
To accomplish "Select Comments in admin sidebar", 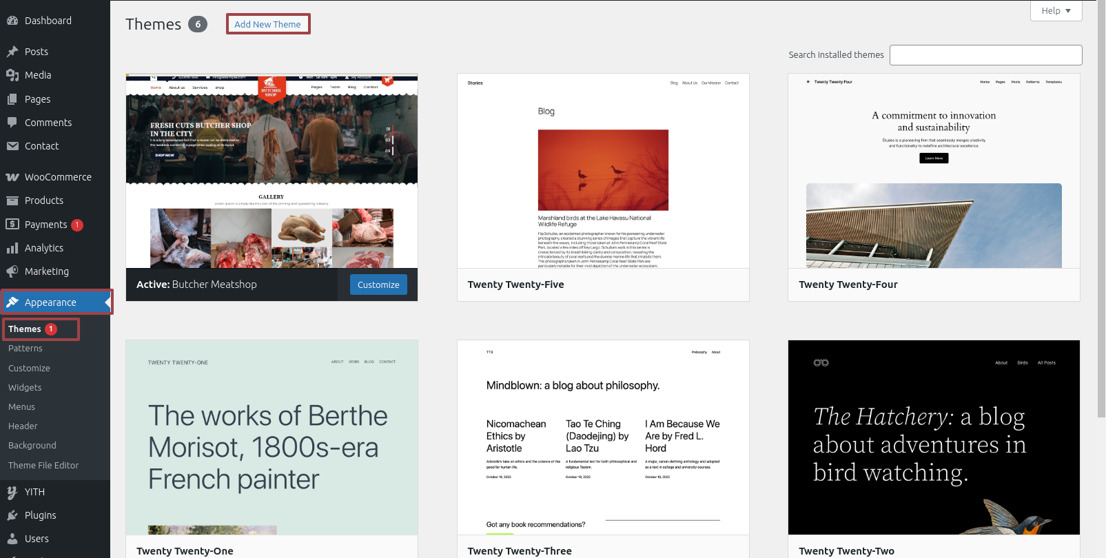I will [48, 123].
